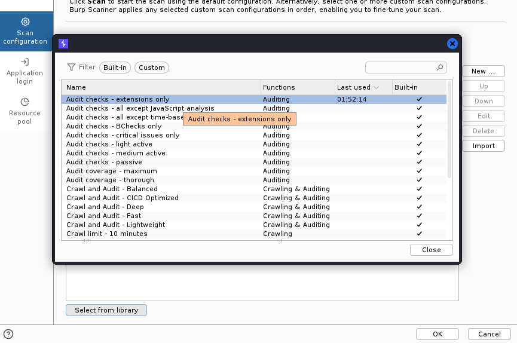Open the Application login sidebar section
The image size is (517, 343).
tap(25, 71)
